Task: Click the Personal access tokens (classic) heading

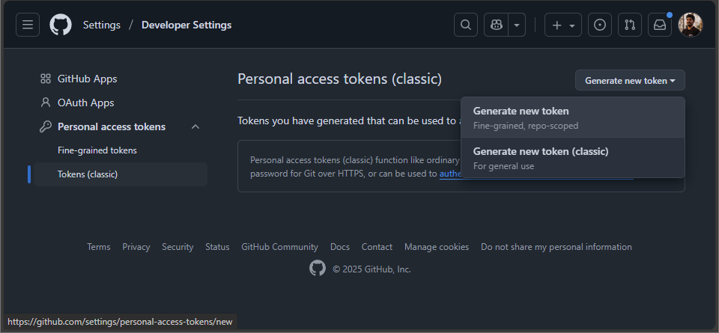Action: click(340, 79)
